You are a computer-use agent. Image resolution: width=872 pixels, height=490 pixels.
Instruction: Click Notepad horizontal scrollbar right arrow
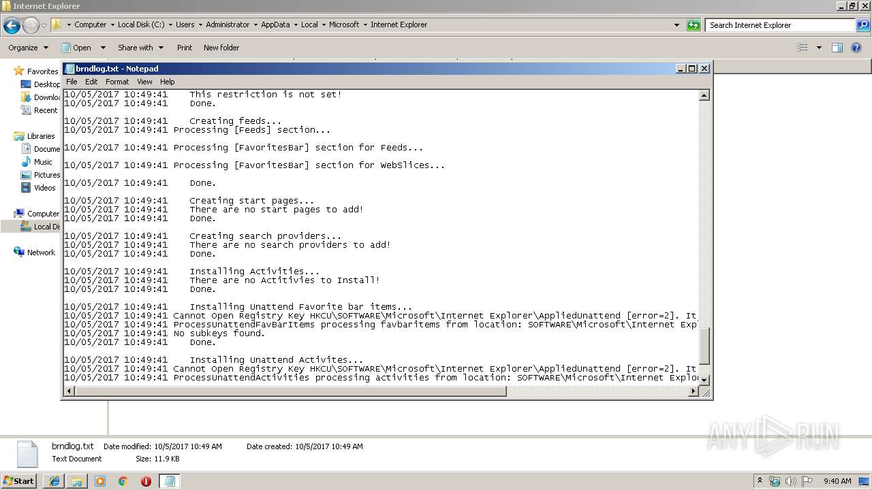coord(694,391)
